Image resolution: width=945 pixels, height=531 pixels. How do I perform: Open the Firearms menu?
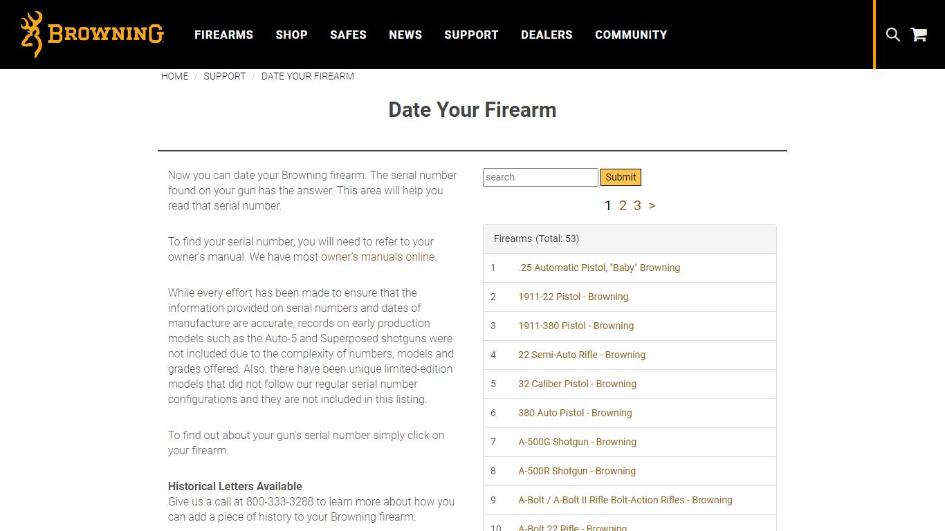click(223, 35)
